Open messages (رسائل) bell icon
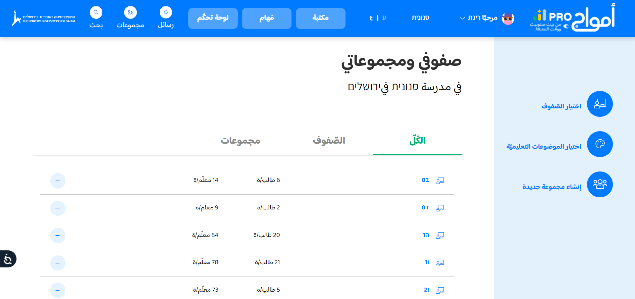Image resolution: width=635 pixels, height=299 pixels. pos(166,13)
